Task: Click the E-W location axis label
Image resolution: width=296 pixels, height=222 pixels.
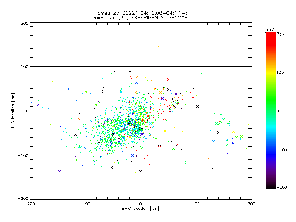Action: [141, 209]
